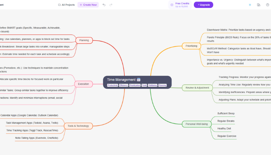Click the undo arrow icon
This screenshot has height=155, width=271.
coord(104,5)
